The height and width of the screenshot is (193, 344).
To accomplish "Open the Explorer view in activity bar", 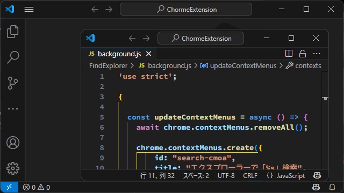I will pos(13,32).
